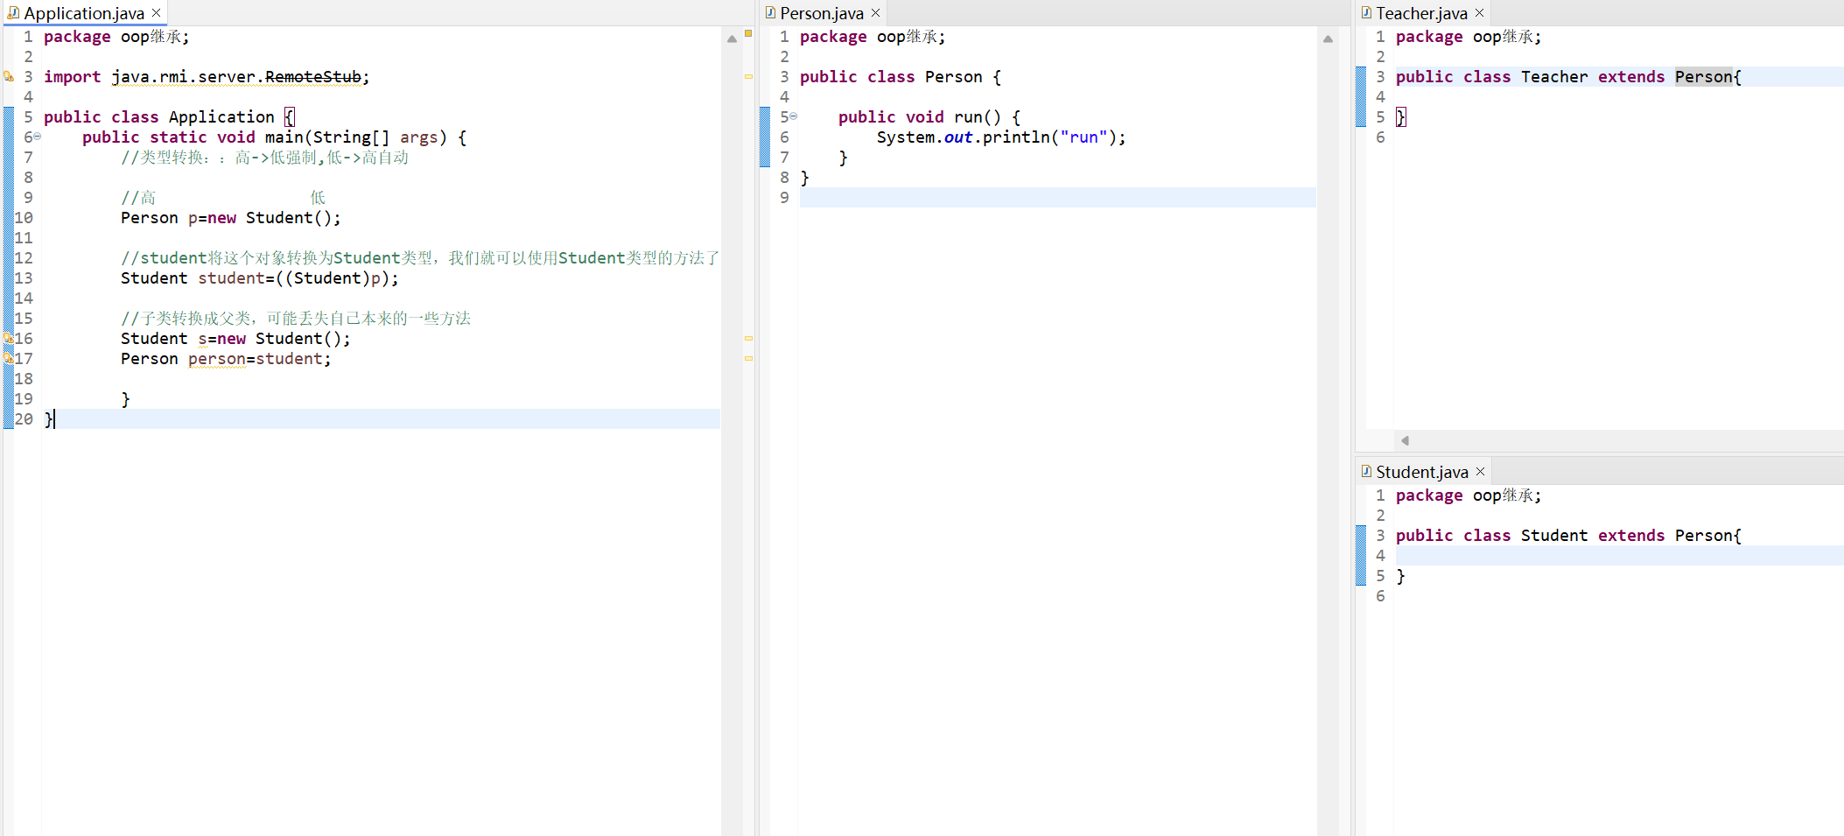This screenshot has width=1844, height=836.
Task: Collapse the run method fold in Person.java
Action: (x=794, y=116)
